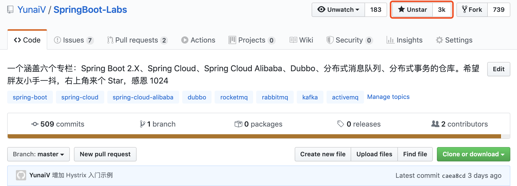Select the spring-cloud-alibaba topic tag
This screenshot has height=186, width=517.
pos(143,97)
